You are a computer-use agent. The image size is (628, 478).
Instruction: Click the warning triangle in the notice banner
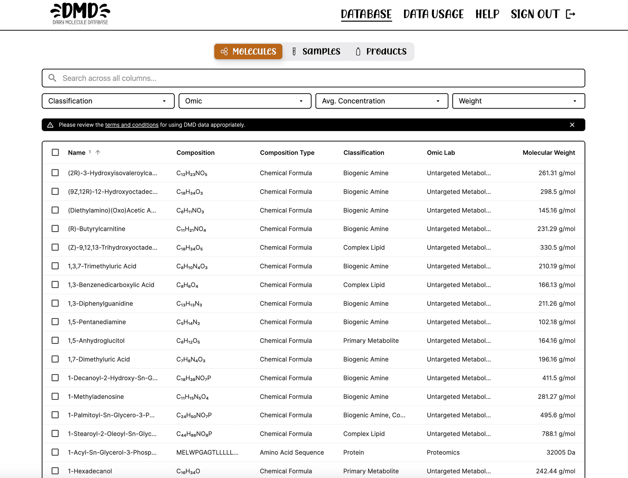[x=51, y=125]
